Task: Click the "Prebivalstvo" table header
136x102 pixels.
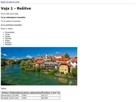Action: coord(16,93)
